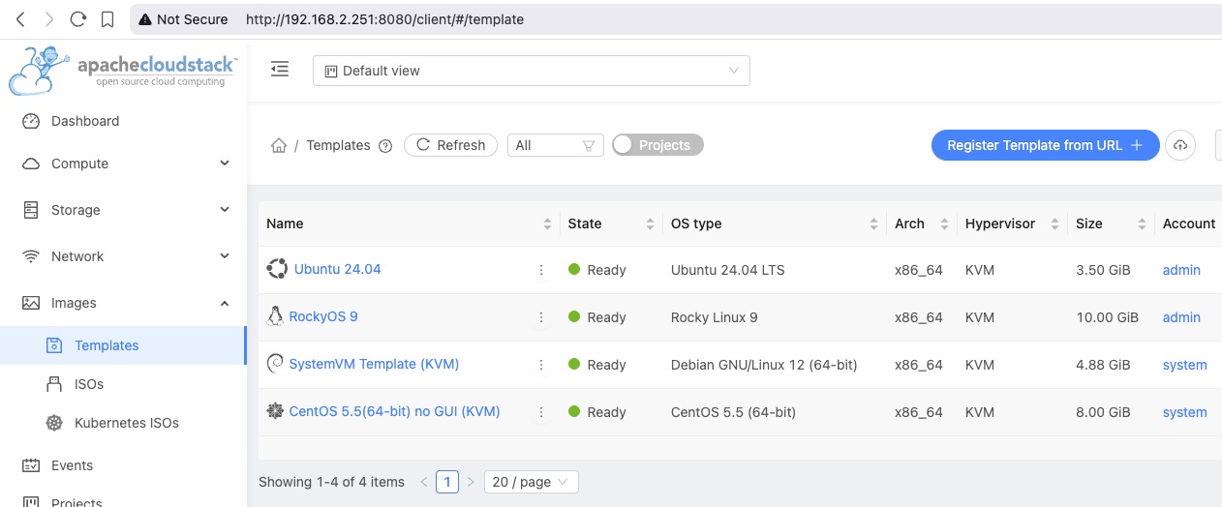Sort table by Name column arrows

[x=547, y=224]
